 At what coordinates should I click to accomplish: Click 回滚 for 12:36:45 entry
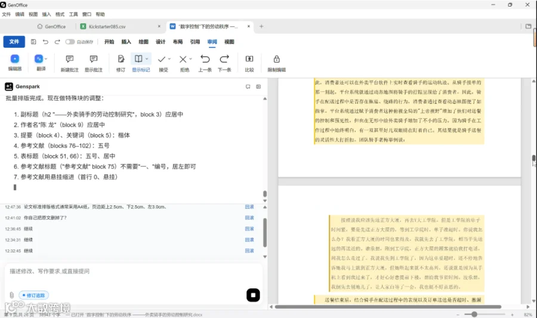249,229
